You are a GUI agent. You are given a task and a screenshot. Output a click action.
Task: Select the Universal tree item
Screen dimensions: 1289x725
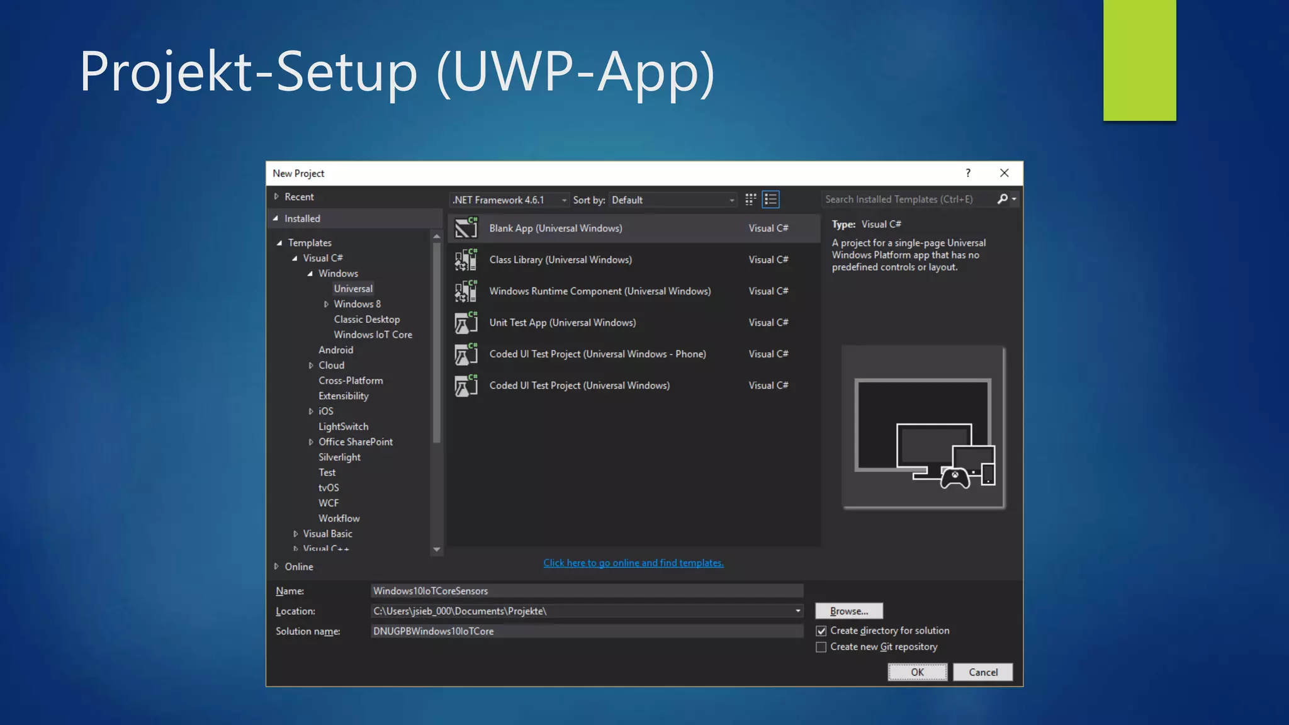coord(353,289)
